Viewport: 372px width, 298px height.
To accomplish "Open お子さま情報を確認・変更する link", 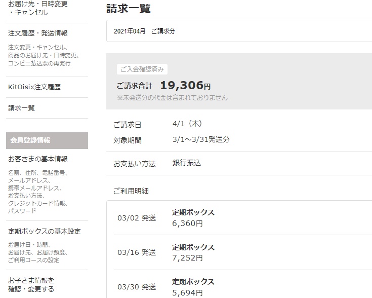I will click(31, 285).
